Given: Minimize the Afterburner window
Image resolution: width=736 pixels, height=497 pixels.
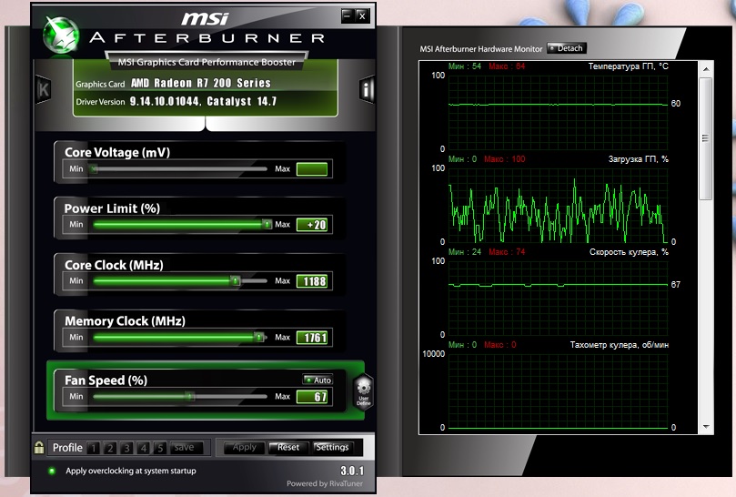Looking at the screenshot, I should pyautogui.click(x=347, y=16).
